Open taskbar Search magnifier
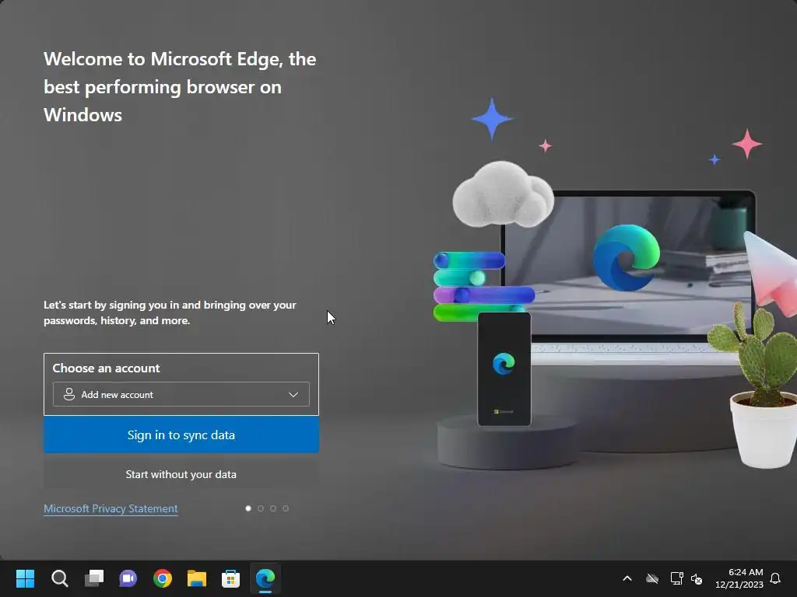The height and width of the screenshot is (597, 797). [x=59, y=578]
